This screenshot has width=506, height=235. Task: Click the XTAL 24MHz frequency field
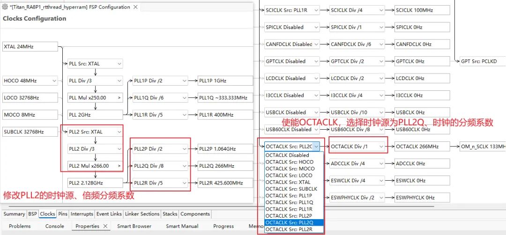[30, 47]
